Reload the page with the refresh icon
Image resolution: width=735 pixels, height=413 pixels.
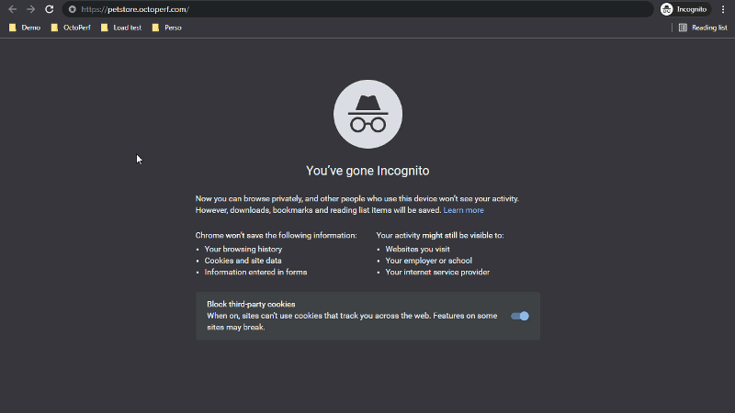(x=50, y=9)
